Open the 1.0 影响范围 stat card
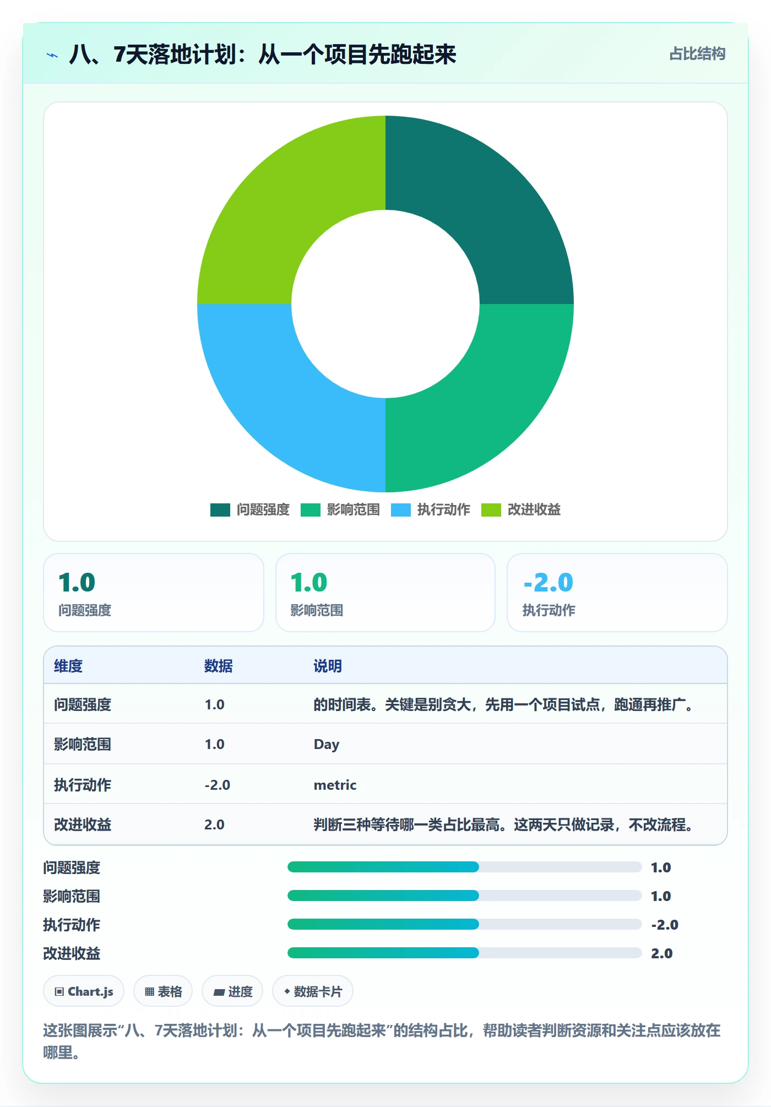This screenshot has width=771, height=1107. click(385, 593)
